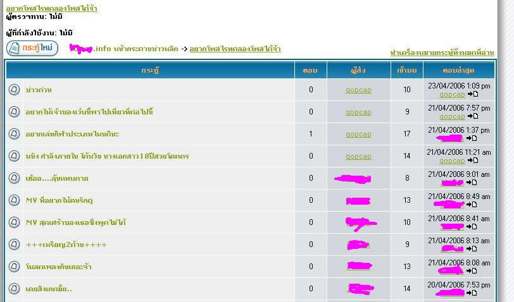Click last post arrow icon for 21/04/2006 8:41 am

(472, 227)
